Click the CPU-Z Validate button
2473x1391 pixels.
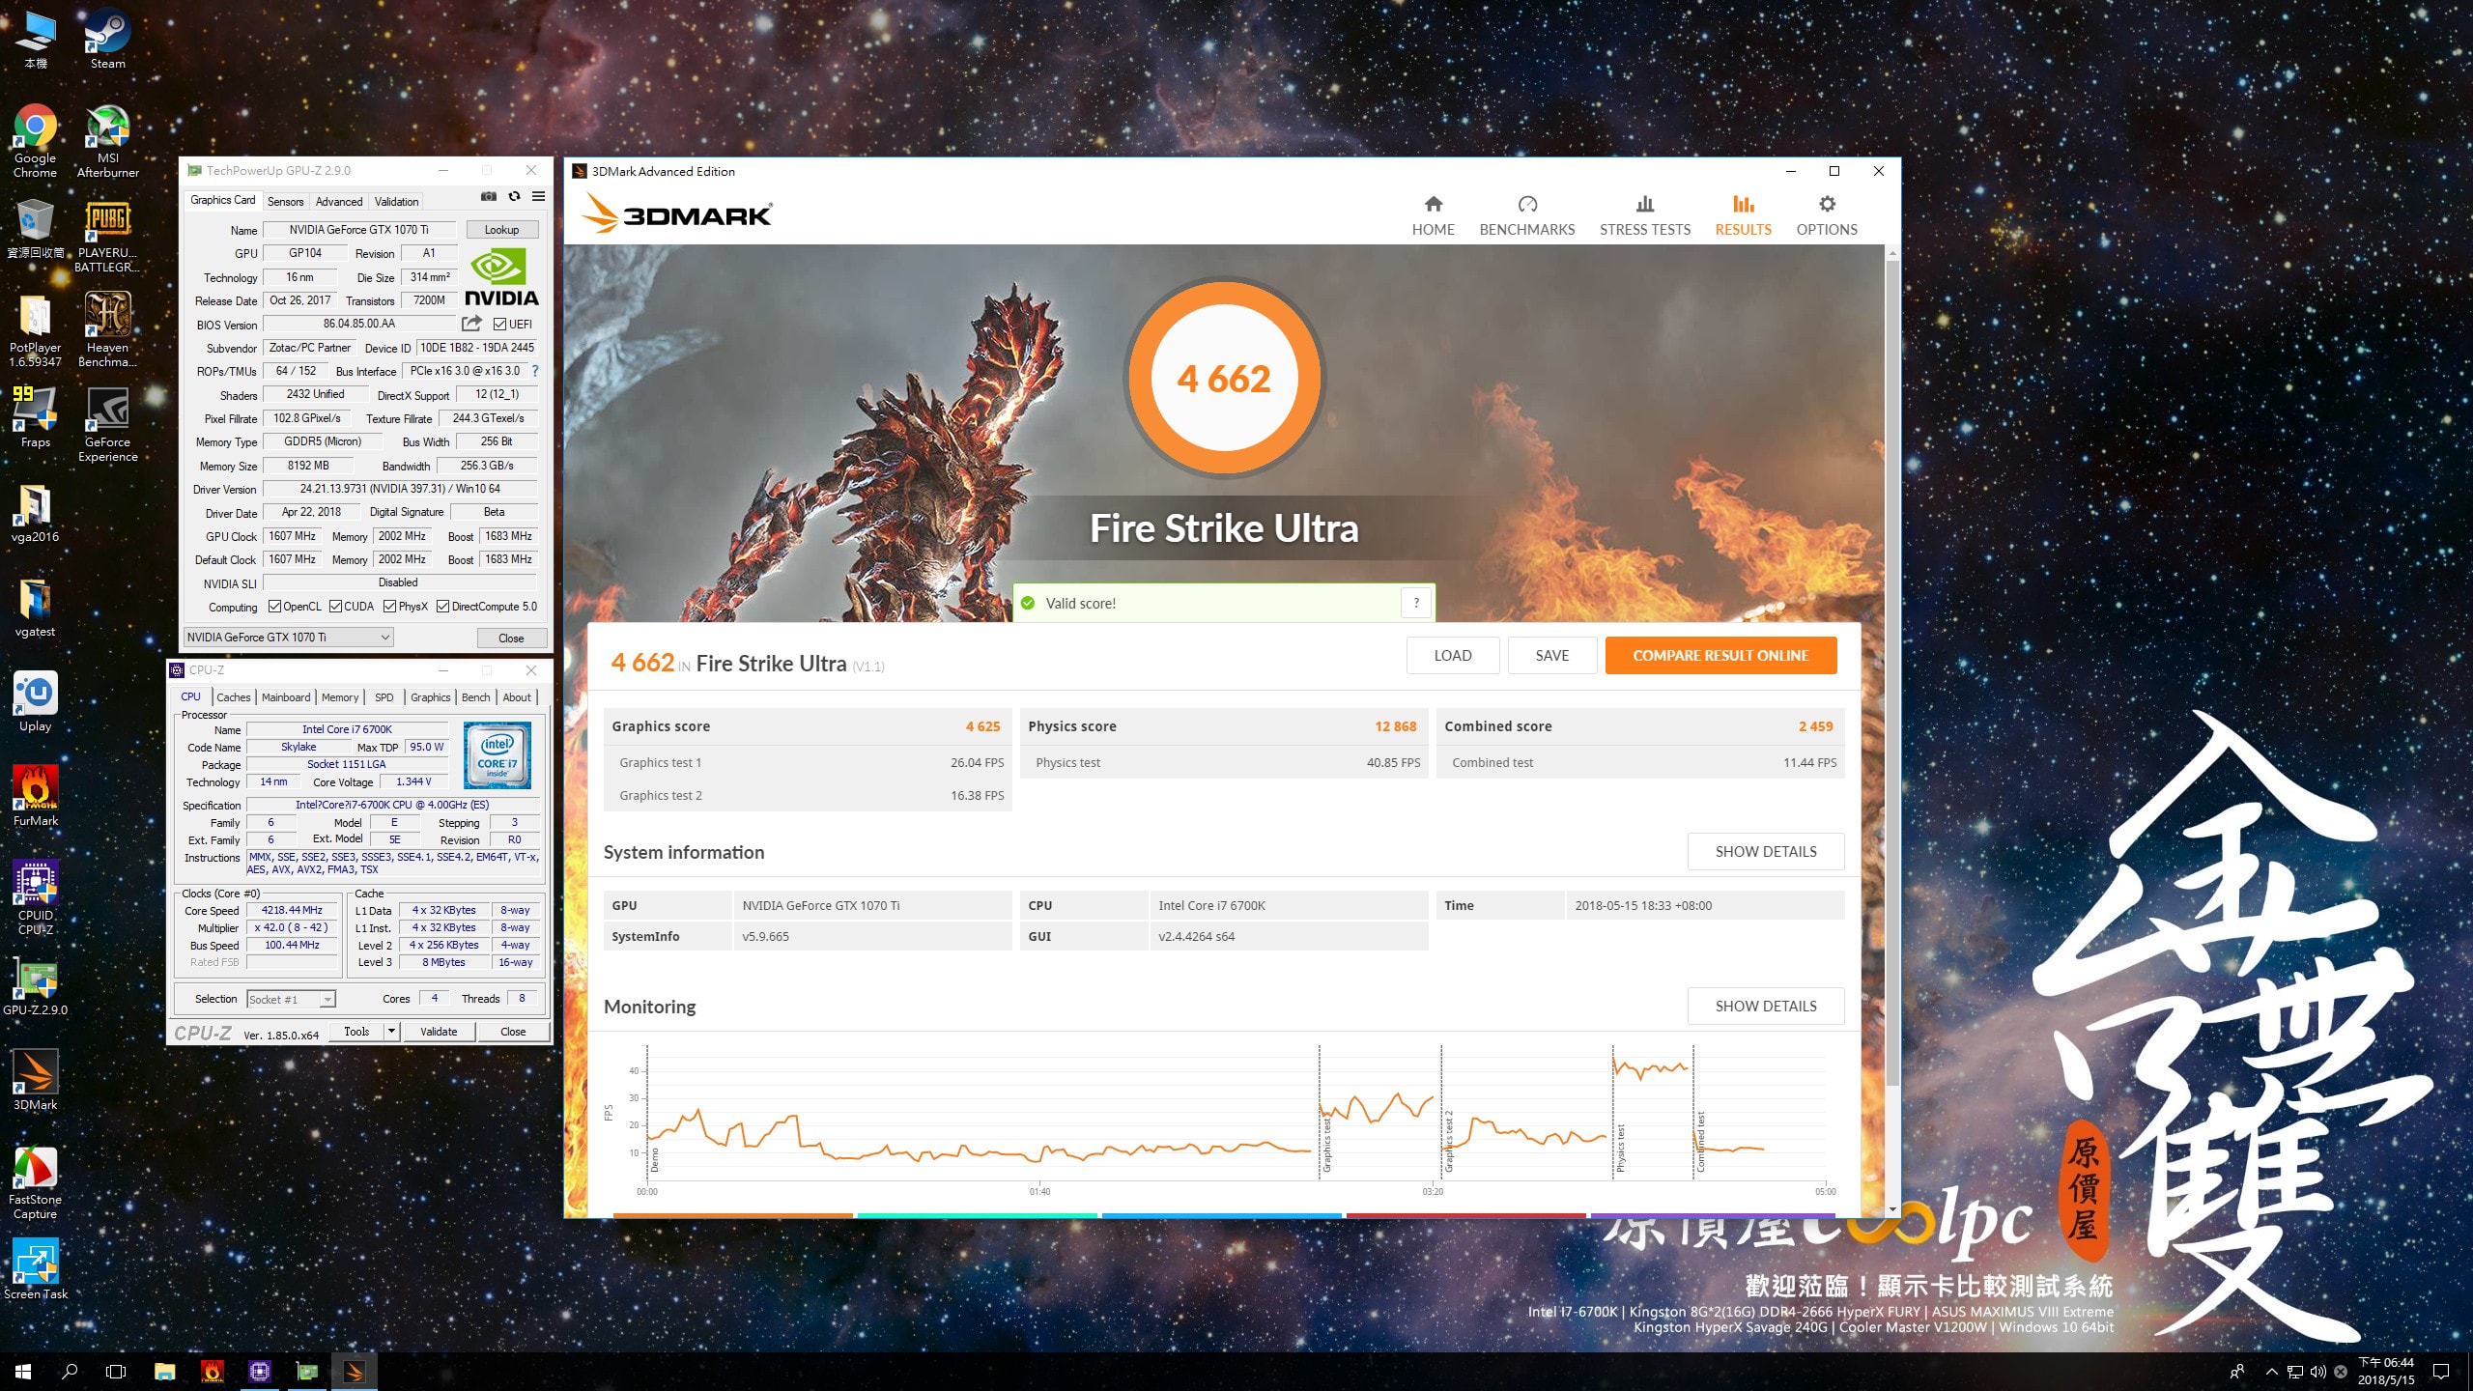pyautogui.click(x=439, y=1032)
